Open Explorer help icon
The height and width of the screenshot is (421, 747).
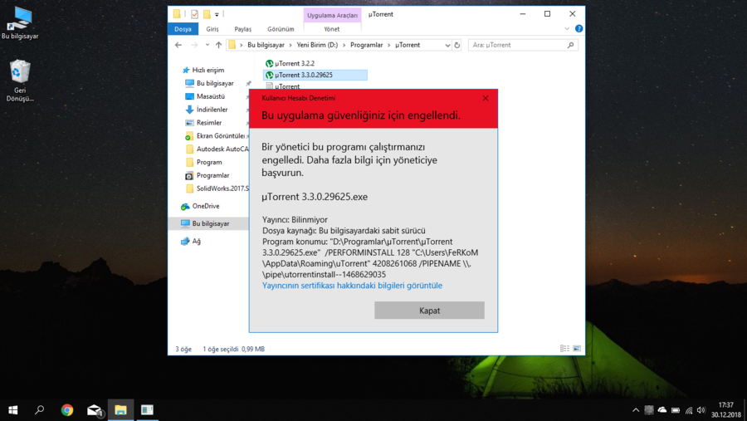pyautogui.click(x=579, y=28)
